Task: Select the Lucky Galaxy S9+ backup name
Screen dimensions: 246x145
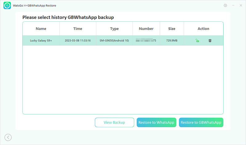Action: tap(41, 40)
